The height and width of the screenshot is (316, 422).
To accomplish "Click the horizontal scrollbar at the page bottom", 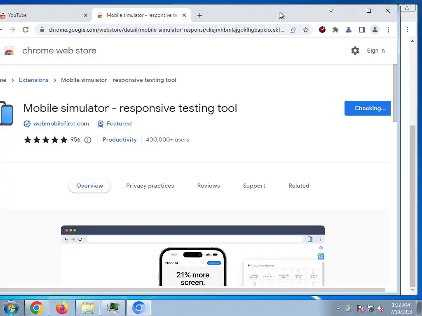I will 192,290.
